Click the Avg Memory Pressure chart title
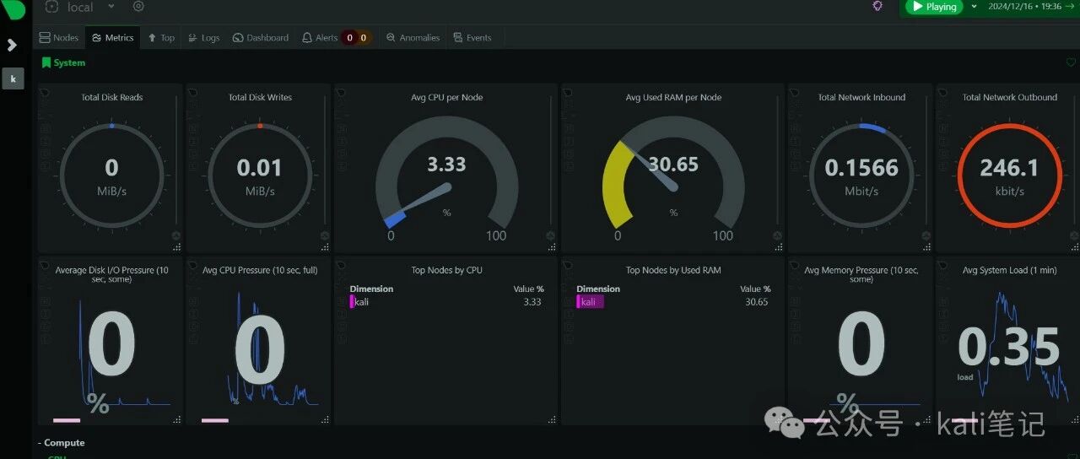Image resolution: width=1080 pixels, height=459 pixels. (861, 274)
